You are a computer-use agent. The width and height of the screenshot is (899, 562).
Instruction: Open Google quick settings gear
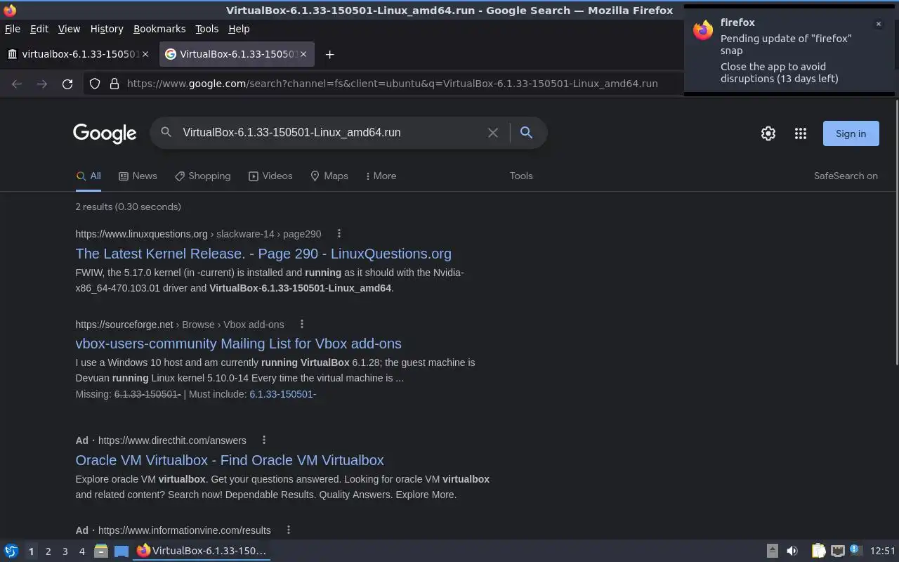768,133
